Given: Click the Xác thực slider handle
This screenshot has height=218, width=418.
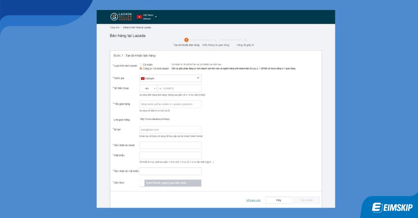Looking at the screenshot, I should [x=142, y=183].
